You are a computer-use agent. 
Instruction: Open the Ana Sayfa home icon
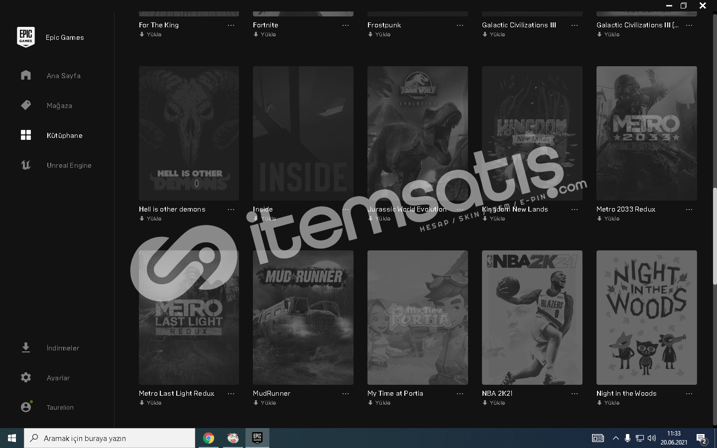26,75
